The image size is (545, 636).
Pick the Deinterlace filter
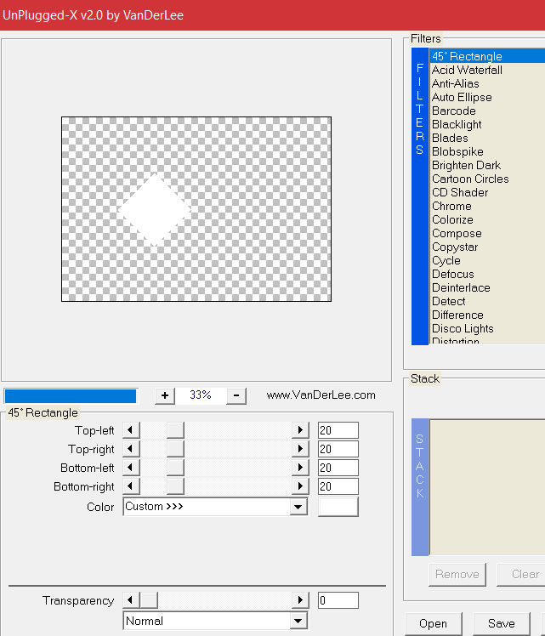tap(461, 287)
